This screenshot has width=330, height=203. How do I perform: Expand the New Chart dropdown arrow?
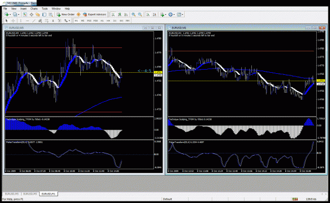pyautogui.click(x=10, y=15)
